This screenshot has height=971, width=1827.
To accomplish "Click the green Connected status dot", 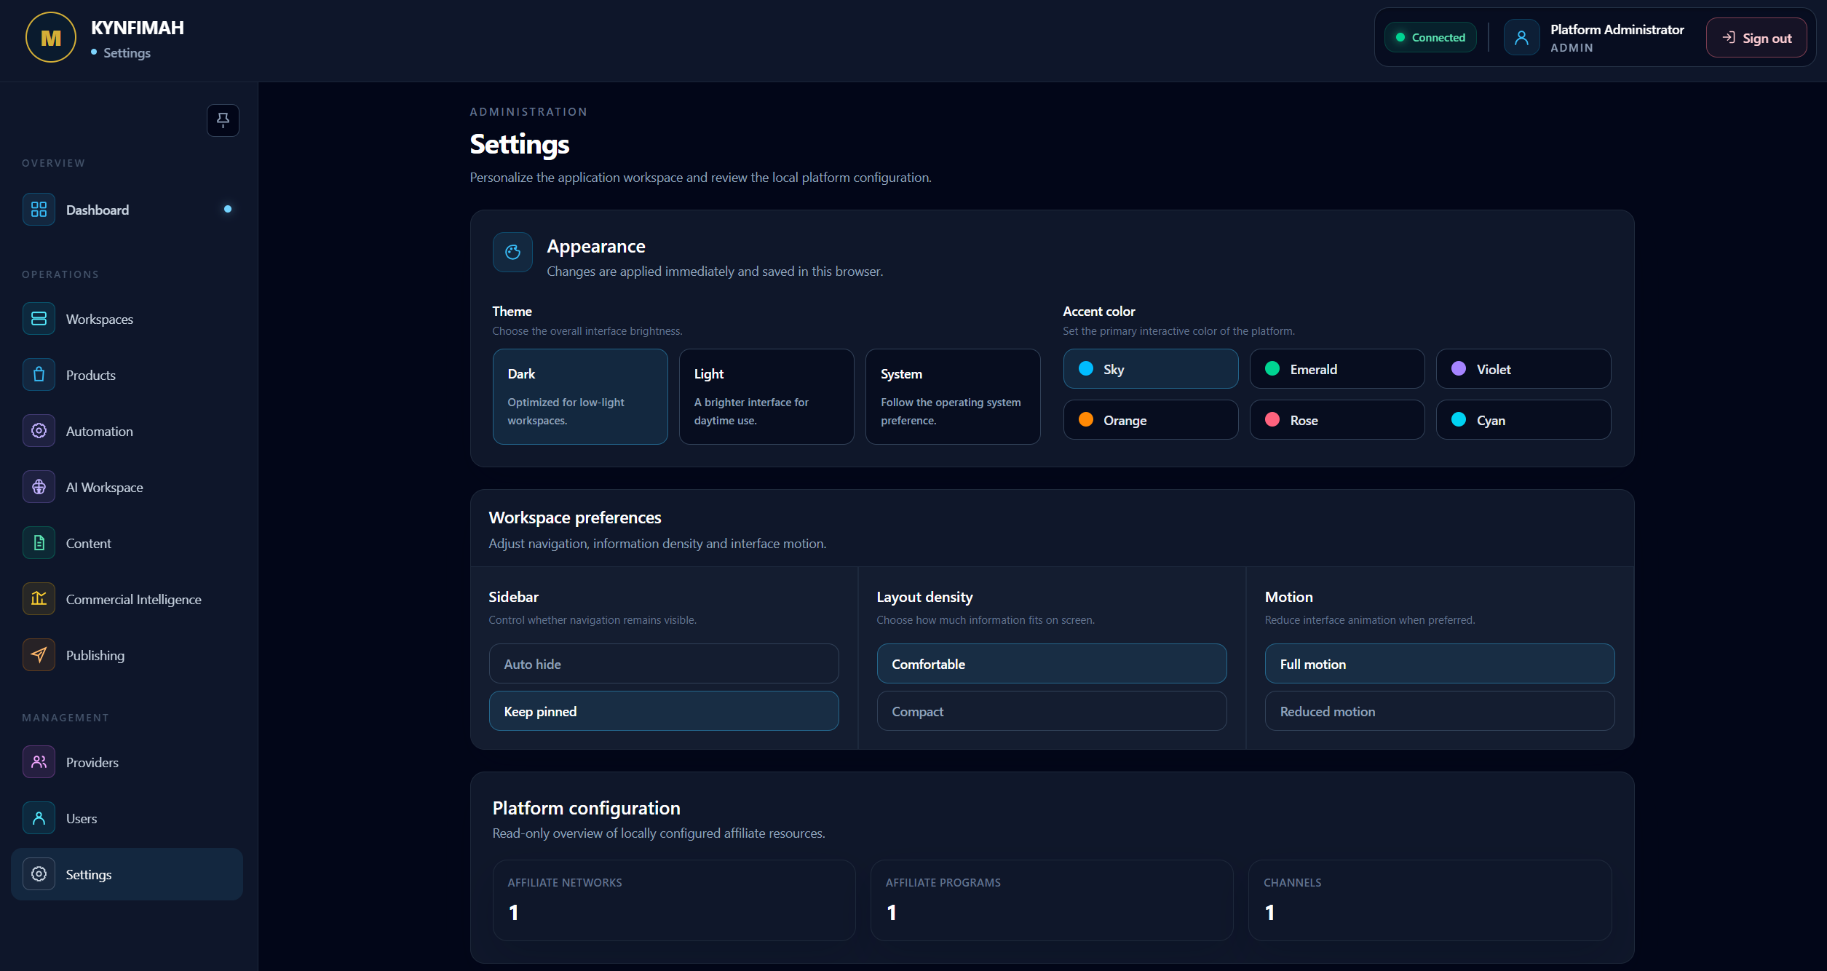I will (x=1400, y=38).
